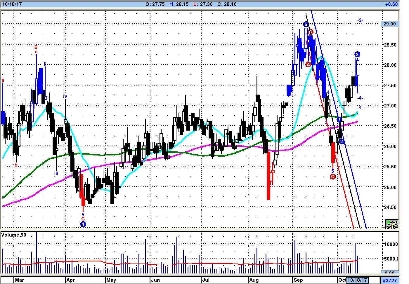
Task: Click the blue v label above April low
Action: (x=83, y=214)
